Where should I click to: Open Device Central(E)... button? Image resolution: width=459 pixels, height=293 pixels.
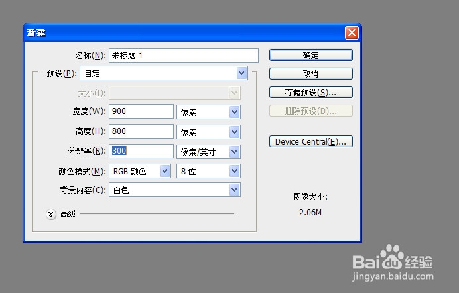(x=310, y=142)
